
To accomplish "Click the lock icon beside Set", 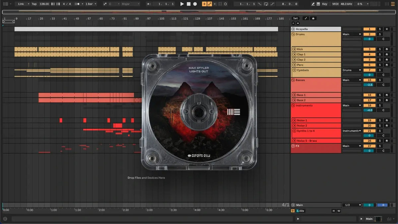I will [313, 18].
